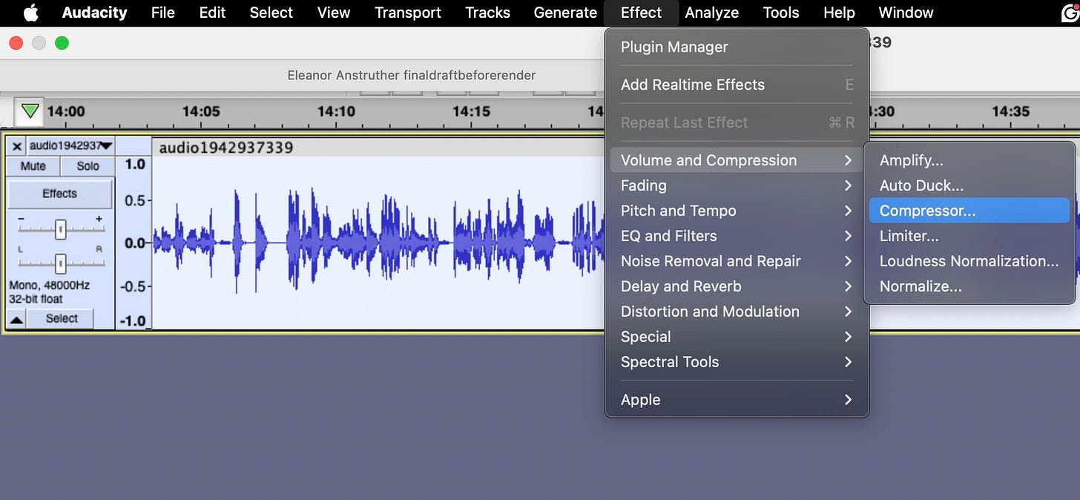Click the 14:15 mark on timeline
Image resolution: width=1080 pixels, height=500 pixels.
471,112
